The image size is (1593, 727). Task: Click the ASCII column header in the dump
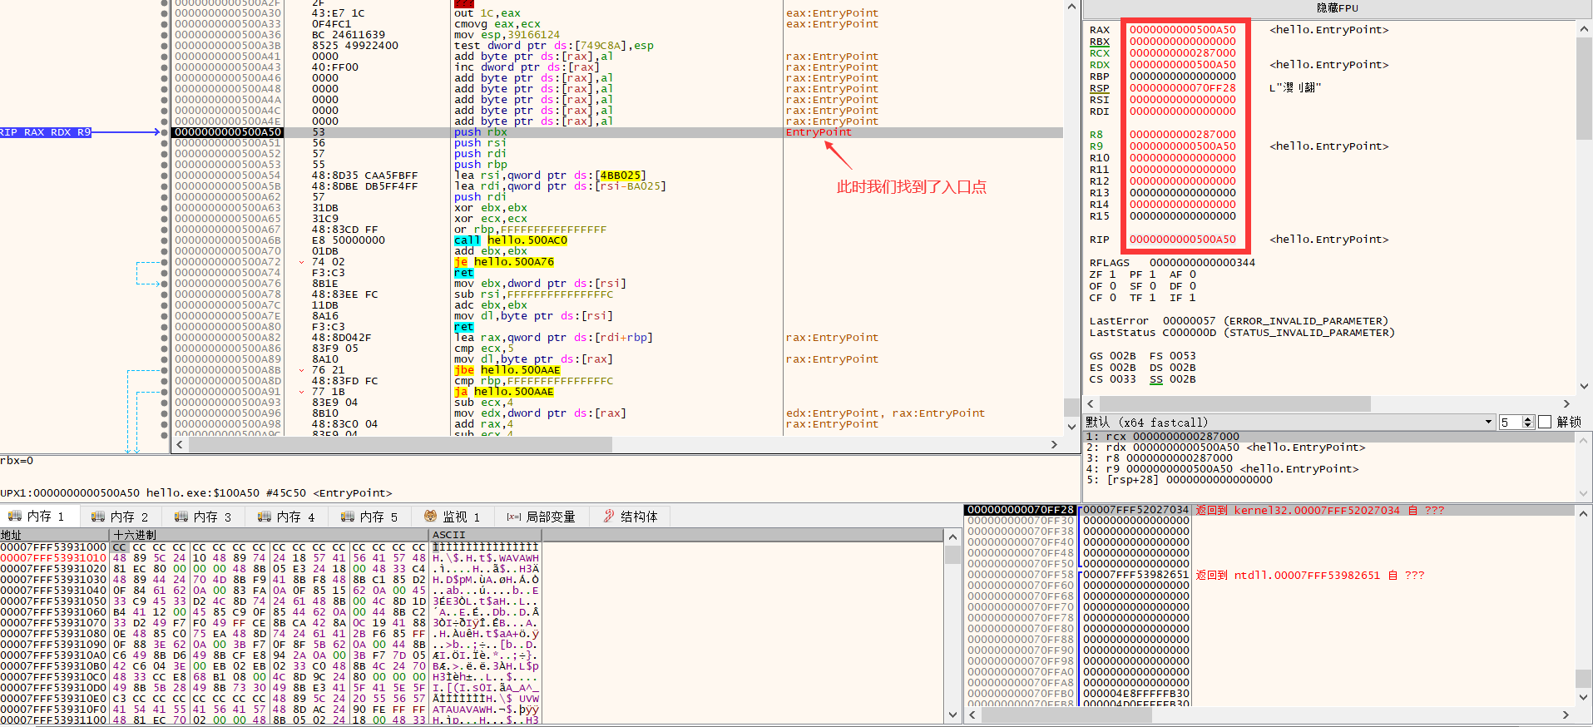(485, 536)
